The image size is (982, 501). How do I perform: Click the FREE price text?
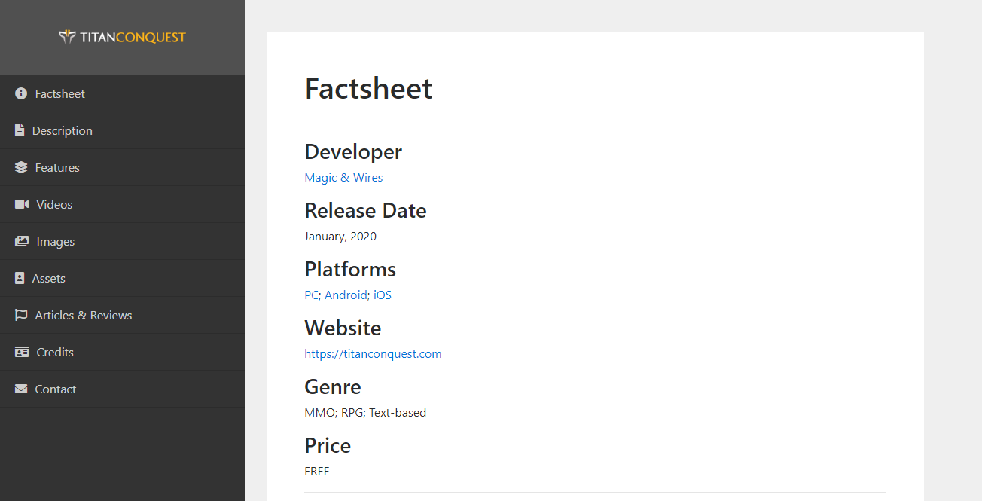coord(317,471)
